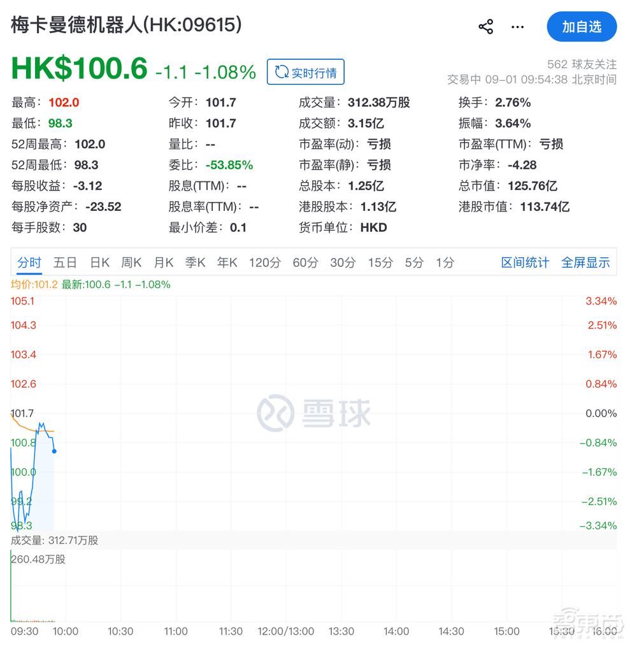Switch to the 五日 chart tab
Viewport: 637px width, 651px height.
tap(65, 262)
